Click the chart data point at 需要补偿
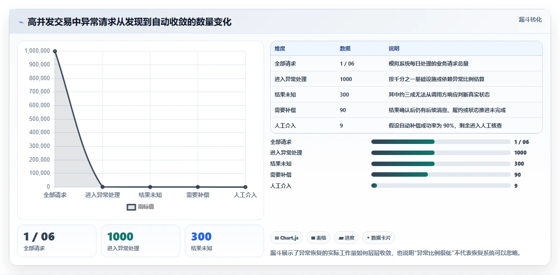The image size is (560, 275). (x=198, y=187)
